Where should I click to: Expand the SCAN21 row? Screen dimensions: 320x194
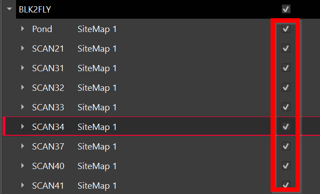(x=23, y=49)
